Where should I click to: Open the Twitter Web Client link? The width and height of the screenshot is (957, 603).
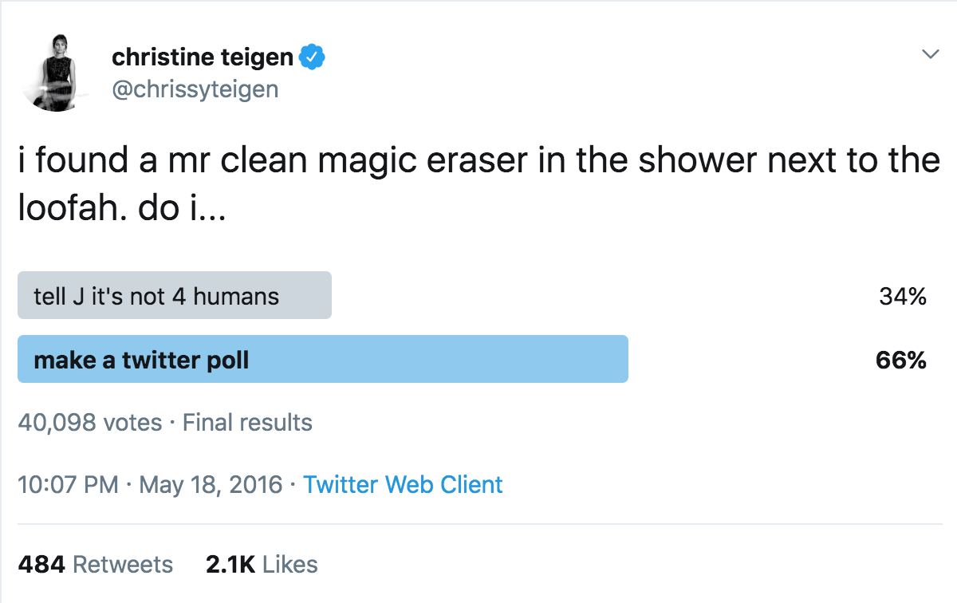(x=403, y=484)
